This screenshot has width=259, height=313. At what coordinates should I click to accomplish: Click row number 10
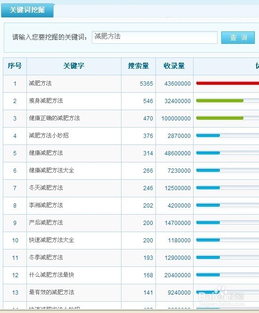pos(15,241)
